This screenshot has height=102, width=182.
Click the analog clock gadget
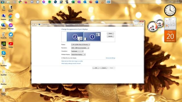(x=170, y=10)
